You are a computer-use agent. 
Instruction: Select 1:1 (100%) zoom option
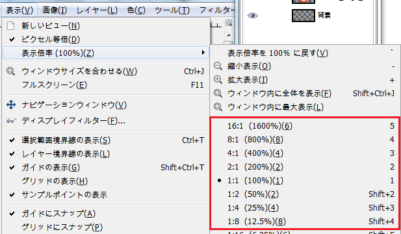coord(305,181)
